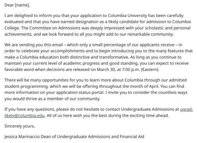
Task: Open the ugrad-likely@columbia.edu email link
Action: tap(25, 115)
